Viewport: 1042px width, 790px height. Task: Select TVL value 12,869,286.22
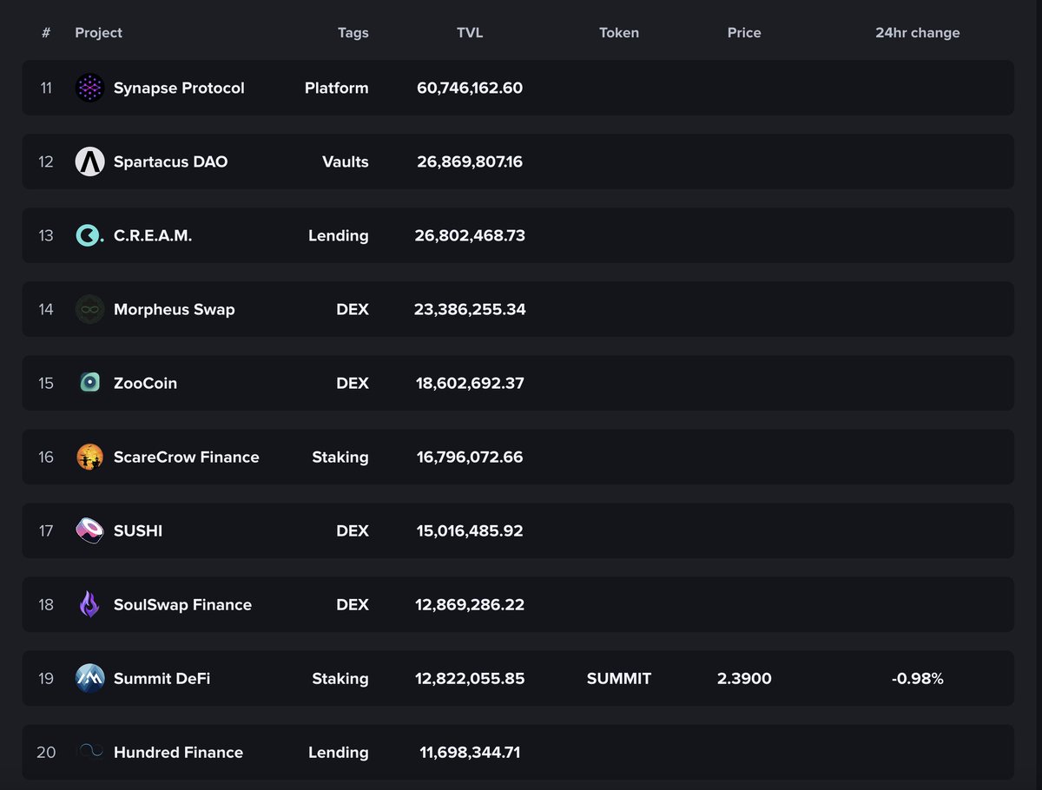point(470,604)
